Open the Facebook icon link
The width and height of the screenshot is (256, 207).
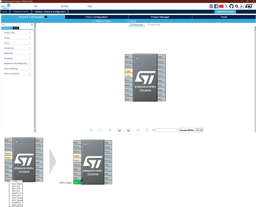(x=216, y=6)
